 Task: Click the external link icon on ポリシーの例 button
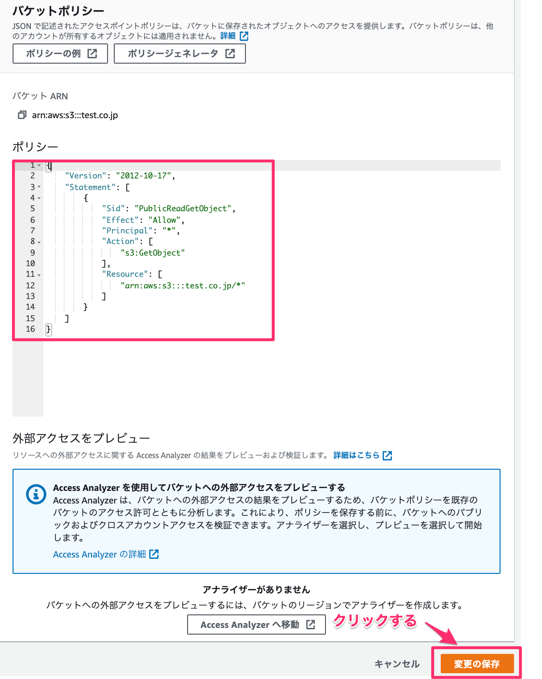(x=92, y=54)
